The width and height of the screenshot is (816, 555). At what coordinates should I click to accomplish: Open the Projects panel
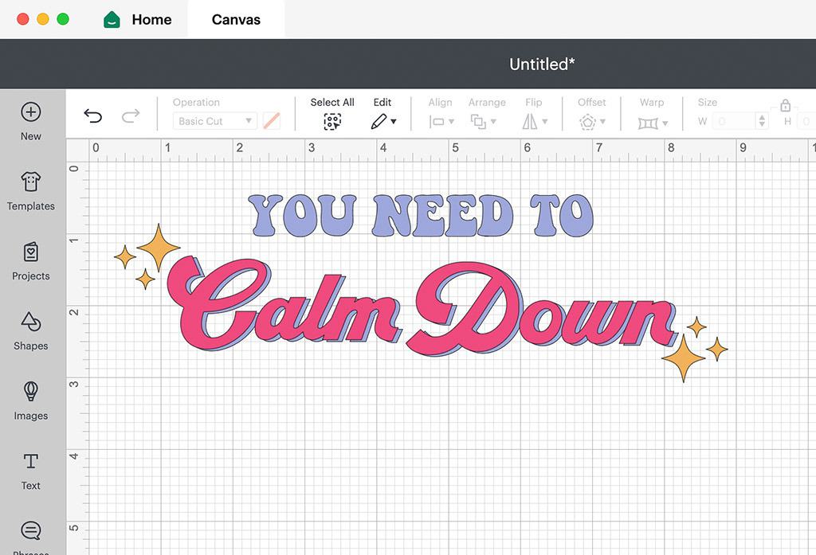(31, 252)
